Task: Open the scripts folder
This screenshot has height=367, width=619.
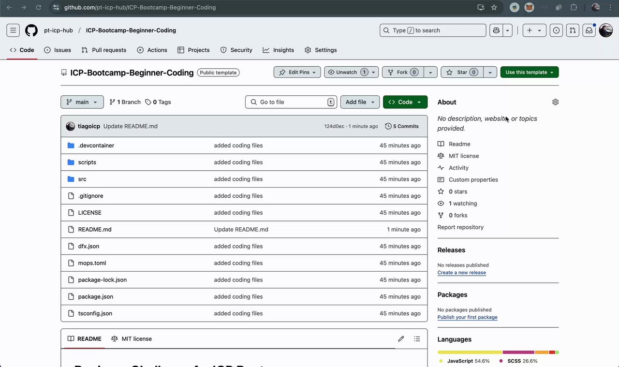Action: tap(87, 162)
